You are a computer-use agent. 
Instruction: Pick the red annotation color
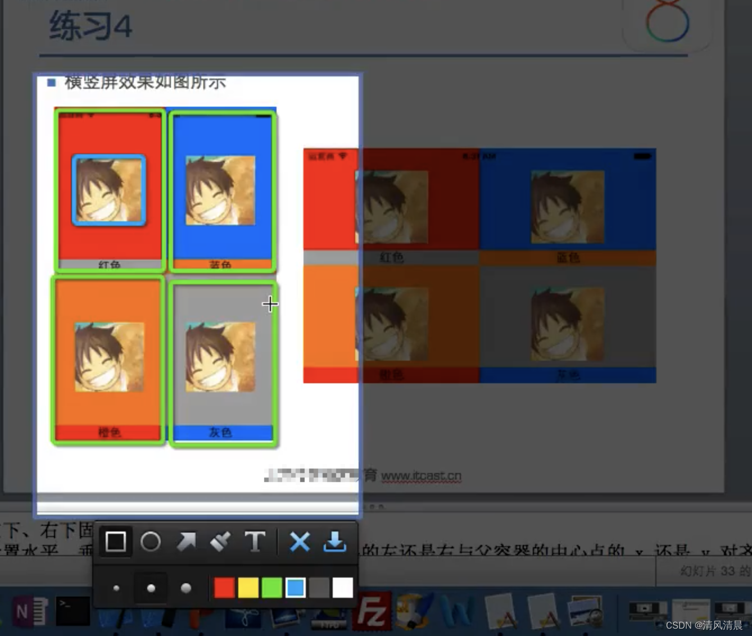click(224, 588)
